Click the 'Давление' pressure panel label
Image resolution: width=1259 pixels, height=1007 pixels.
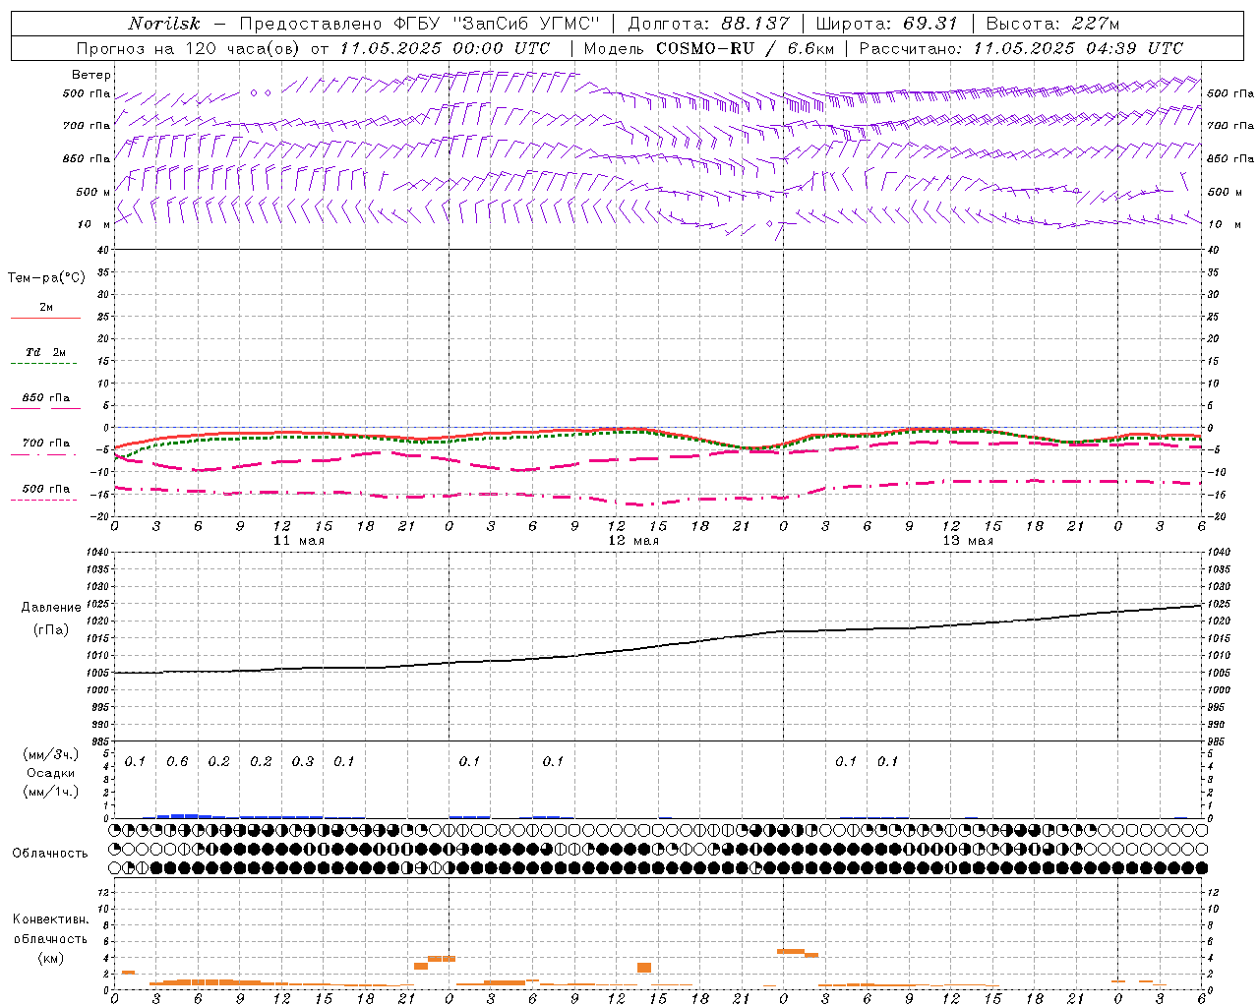[x=51, y=608]
